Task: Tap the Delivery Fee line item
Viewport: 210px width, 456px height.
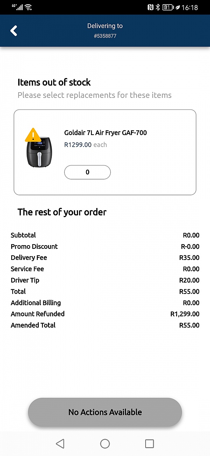Action: [105, 257]
